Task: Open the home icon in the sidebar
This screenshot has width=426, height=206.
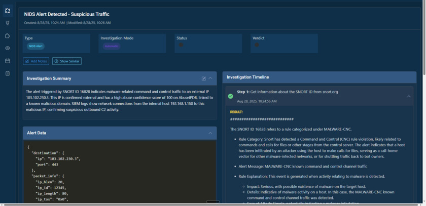Action: click(x=7, y=36)
